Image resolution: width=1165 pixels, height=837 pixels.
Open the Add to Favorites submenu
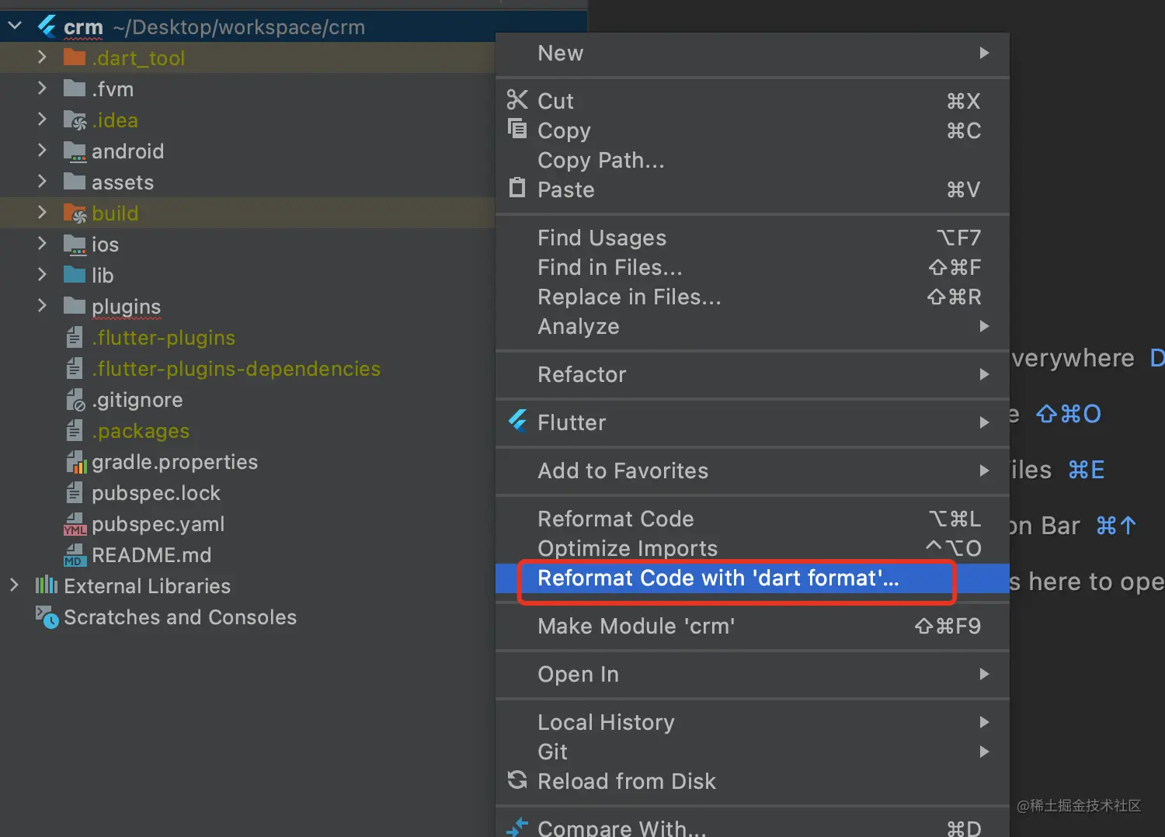coord(752,471)
